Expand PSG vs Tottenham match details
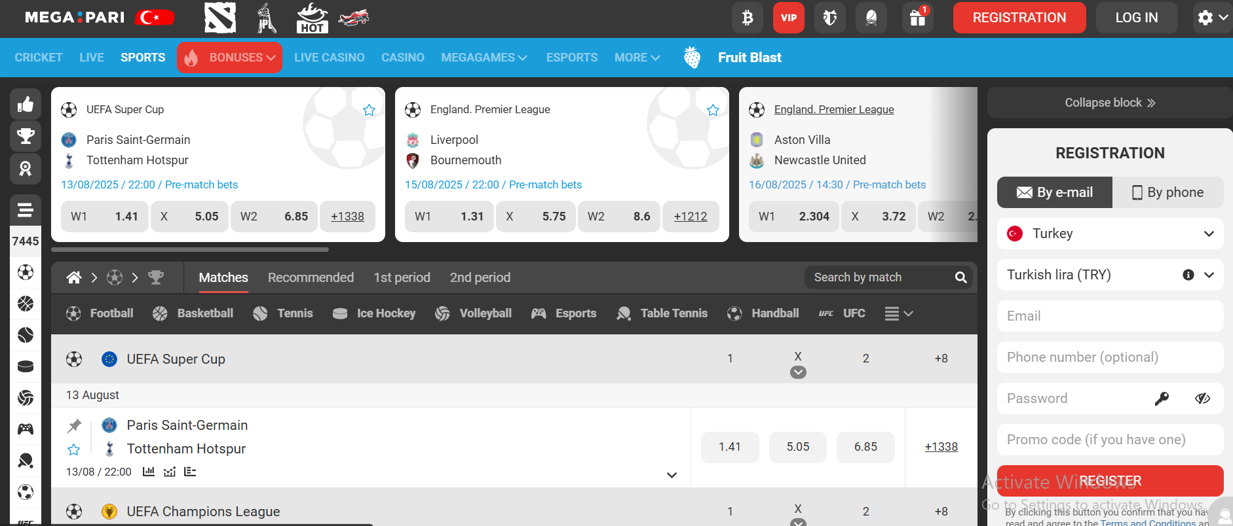Image resolution: width=1233 pixels, height=526 pixels. (672, 475)
